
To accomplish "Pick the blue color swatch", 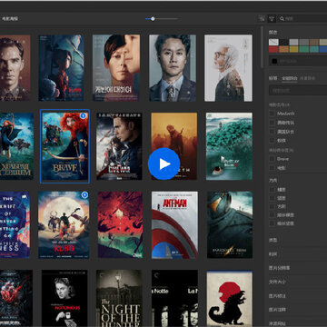I will (323, 49).
